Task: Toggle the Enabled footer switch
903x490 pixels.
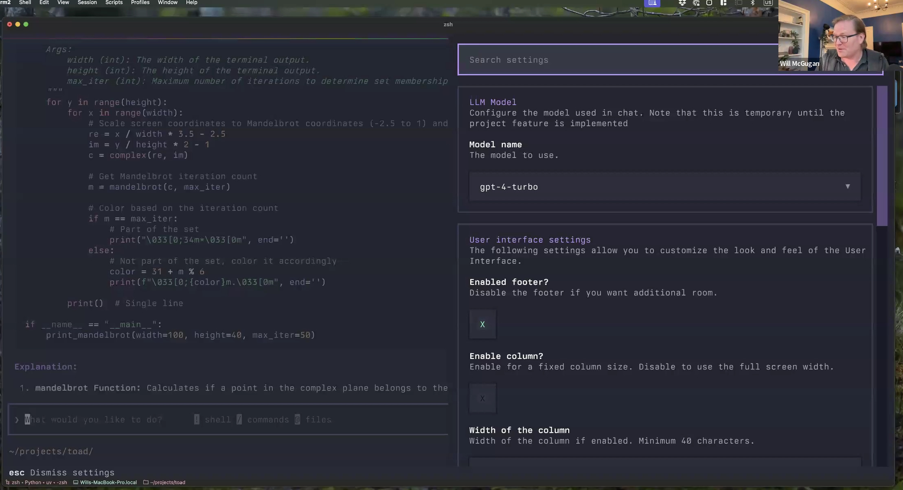Action: (482, 324)
